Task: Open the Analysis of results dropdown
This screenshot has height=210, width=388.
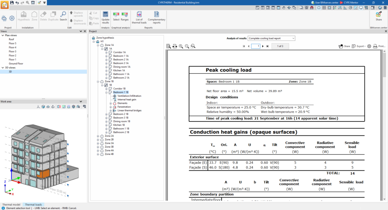Action: 271,38
